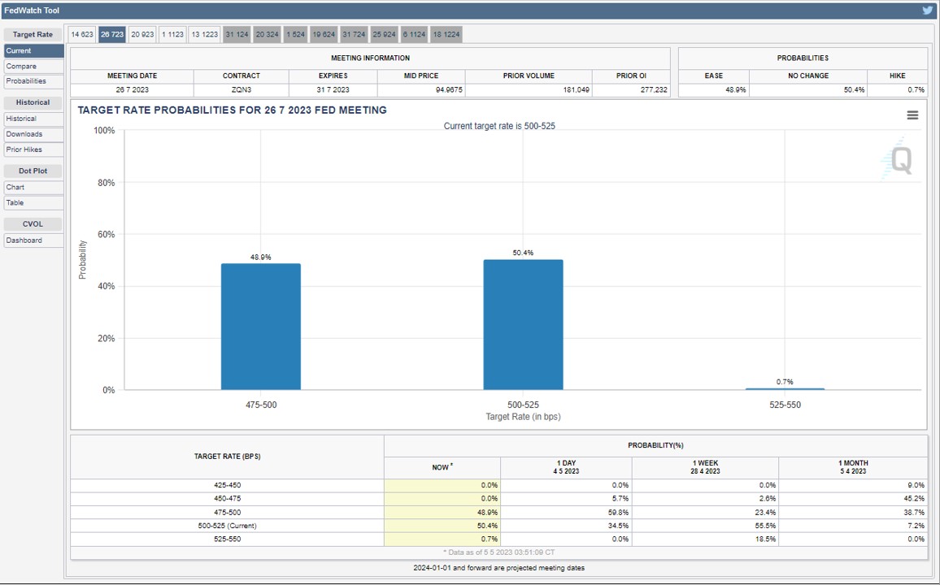Viewport: 940px width, 585px height.
Task: Click the small 525-550 probability bar
Action: click(785, 389)
